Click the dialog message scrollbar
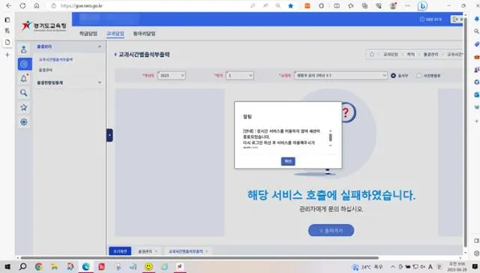 tap(330, 138)
